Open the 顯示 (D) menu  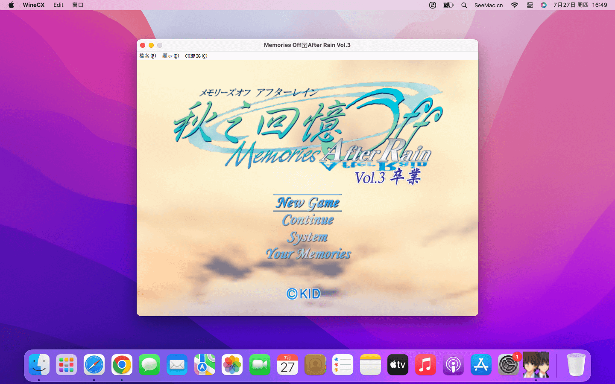(x=170, y=56)
